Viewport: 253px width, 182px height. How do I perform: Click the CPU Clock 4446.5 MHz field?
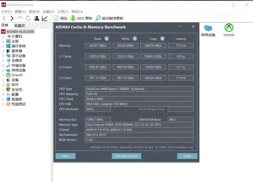[139, 99]
